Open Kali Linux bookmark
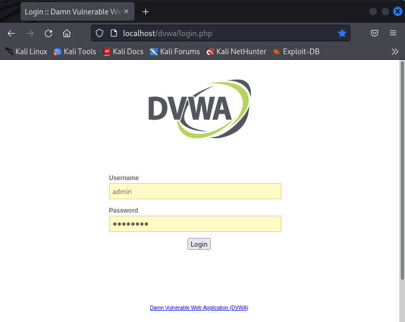Image resolution: width=405 pixels, height=322 pixels. [x=26, y=52]
